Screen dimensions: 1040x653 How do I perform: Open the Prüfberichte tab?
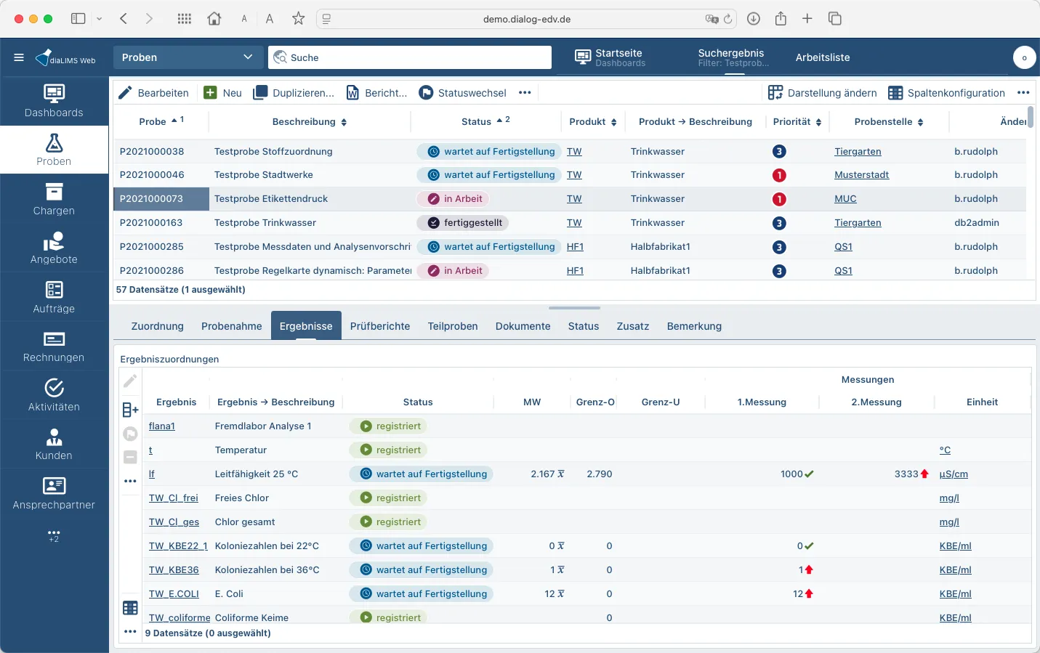coord(380,326)
